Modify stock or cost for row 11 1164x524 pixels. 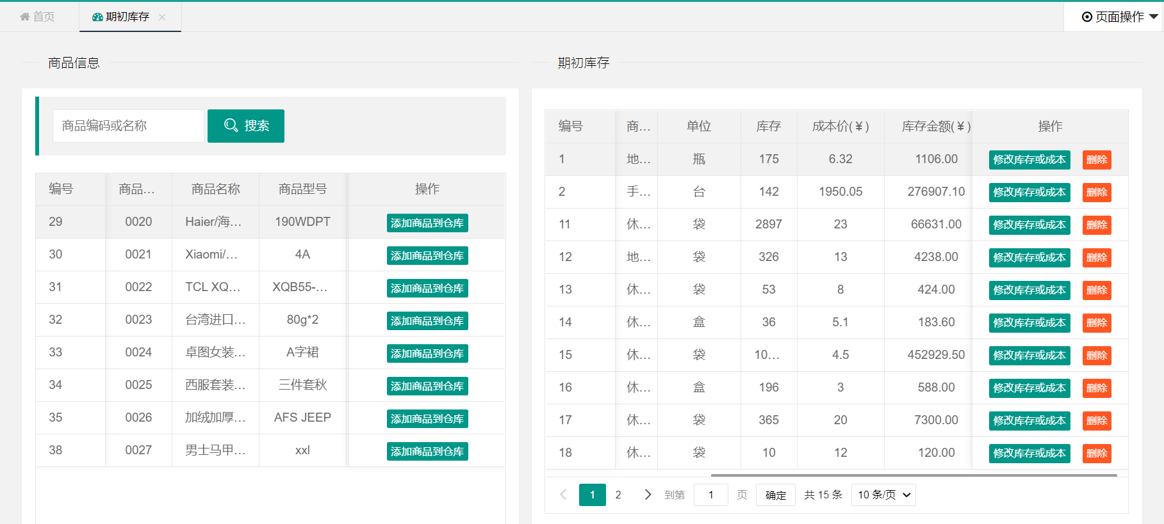(x=1029, y=225)
